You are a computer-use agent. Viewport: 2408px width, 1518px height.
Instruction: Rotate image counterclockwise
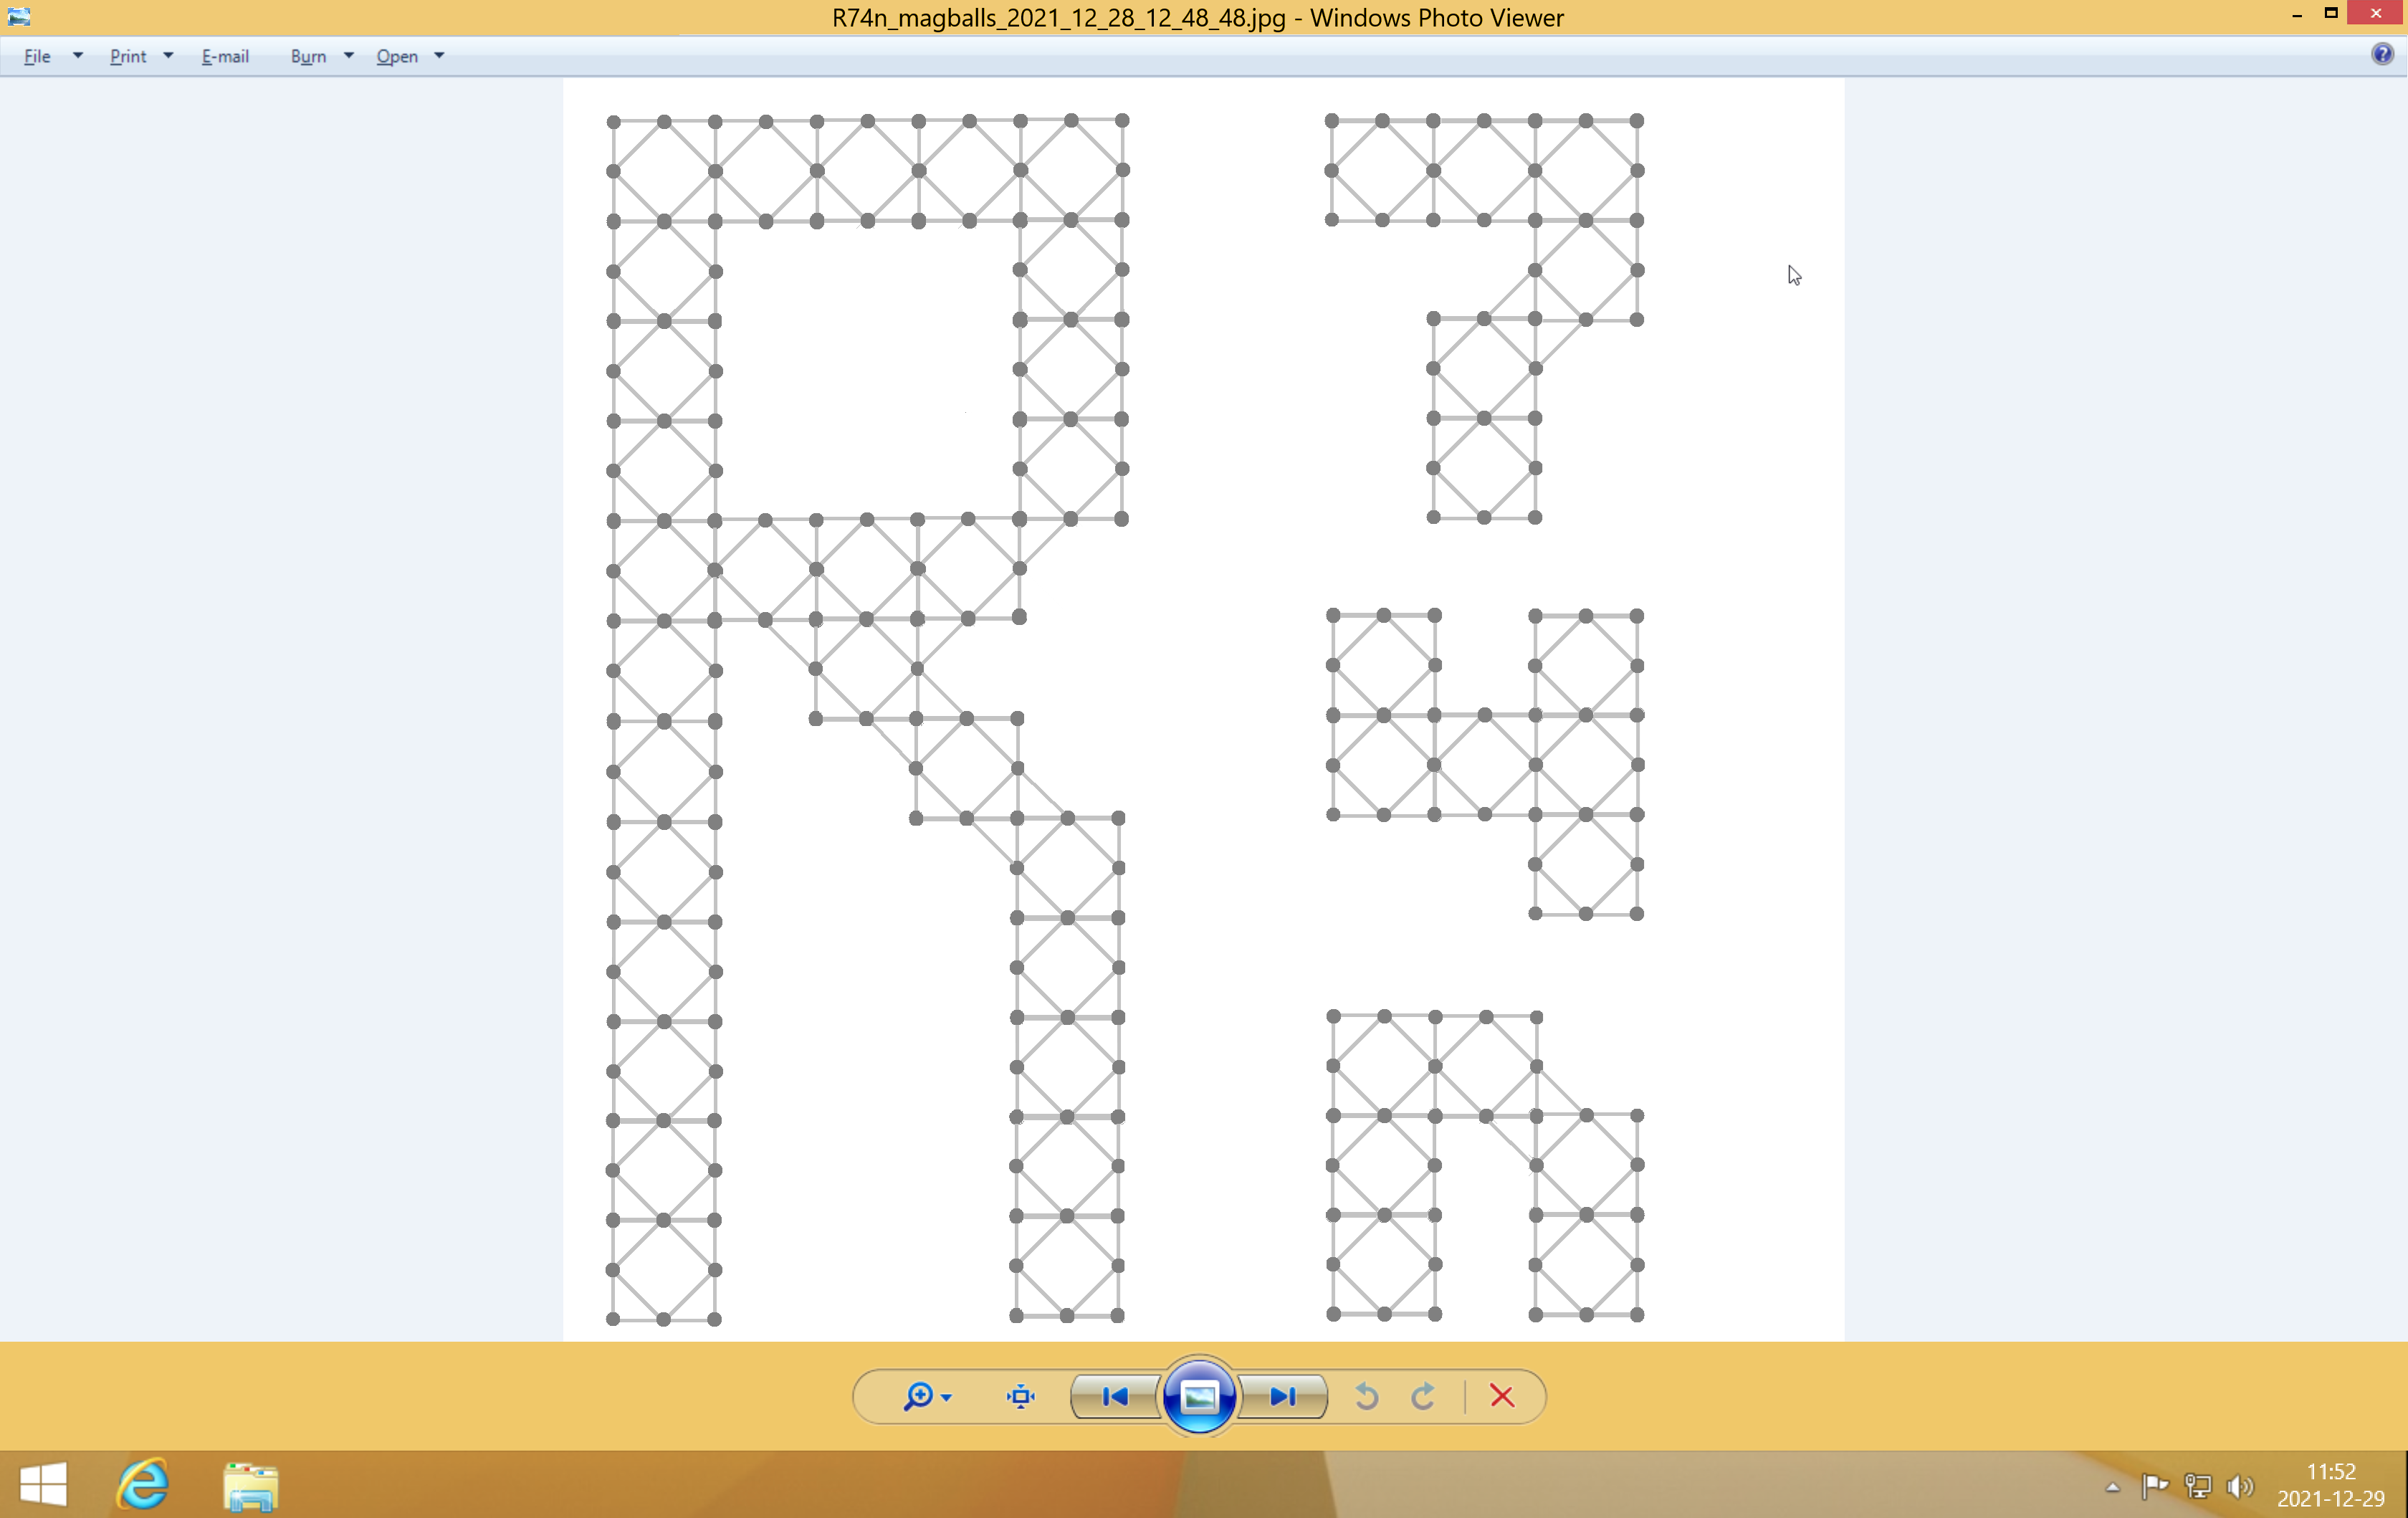click(x=1367, y=1396)
